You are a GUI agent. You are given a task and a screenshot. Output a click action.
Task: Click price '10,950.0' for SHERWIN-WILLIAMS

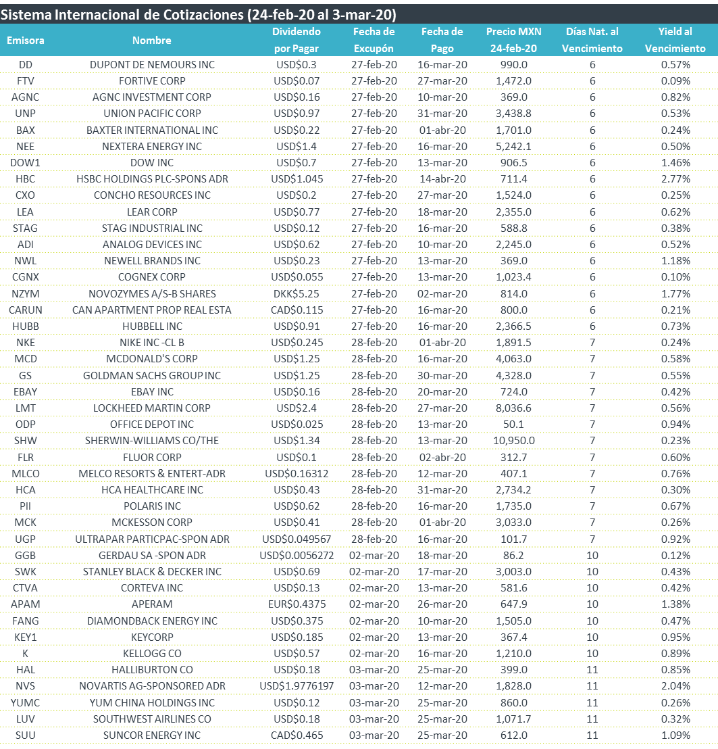click(x=513, y=441)
